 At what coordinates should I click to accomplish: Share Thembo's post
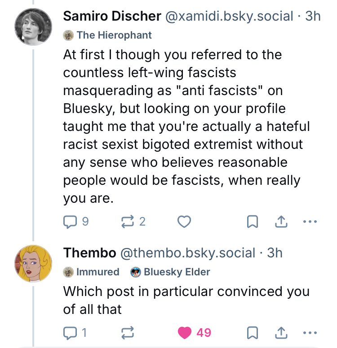(281, 332)
